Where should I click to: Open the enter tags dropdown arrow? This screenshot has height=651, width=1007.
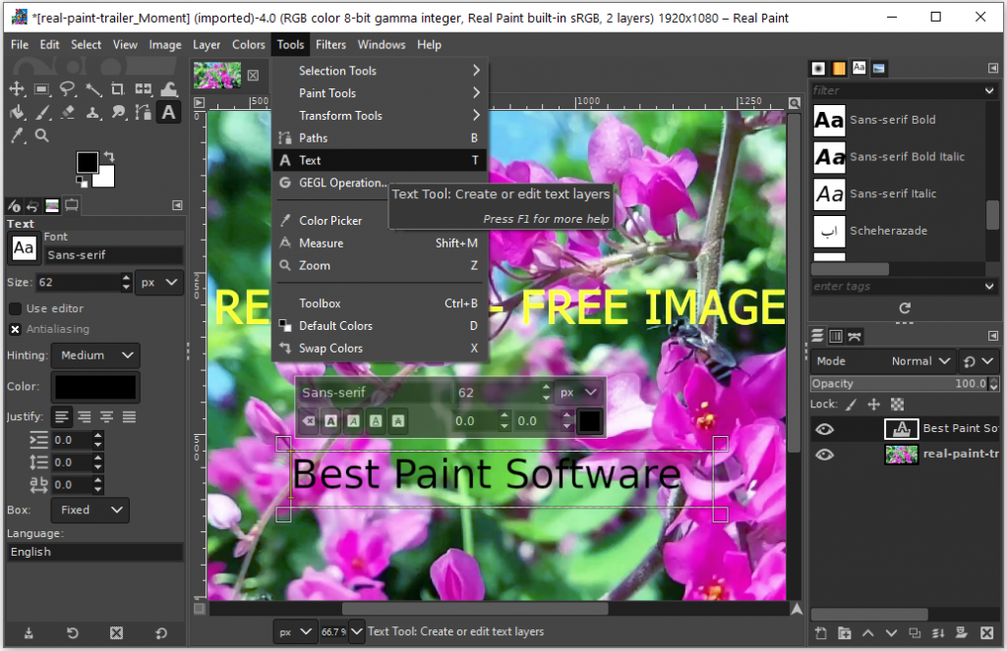coord(989,287)
